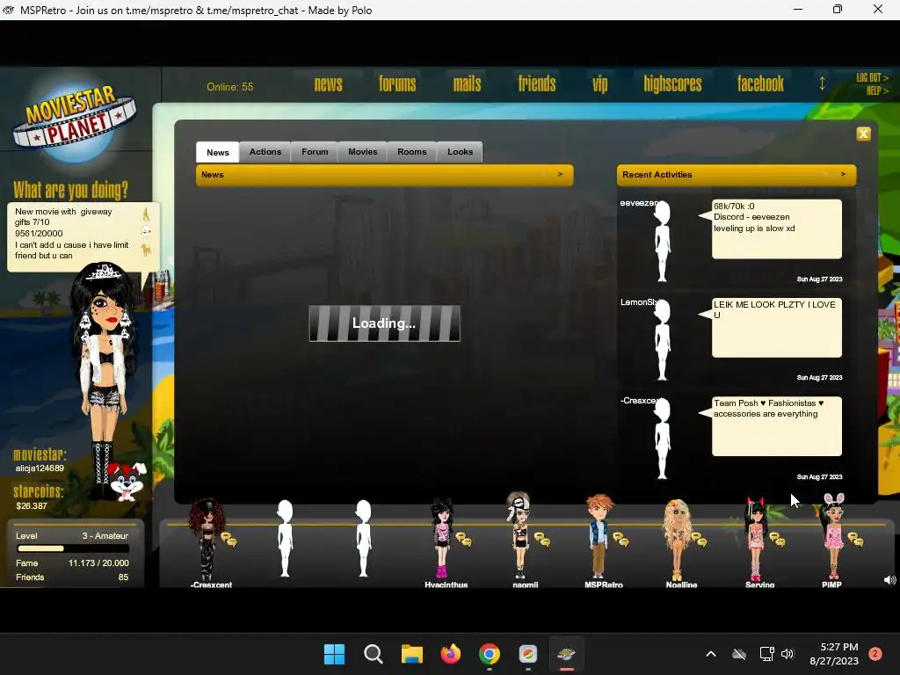Viewport: 900px width, 675px height.
Task: Open Firefox from the taskbar
Action: click(x=451, y=654)
